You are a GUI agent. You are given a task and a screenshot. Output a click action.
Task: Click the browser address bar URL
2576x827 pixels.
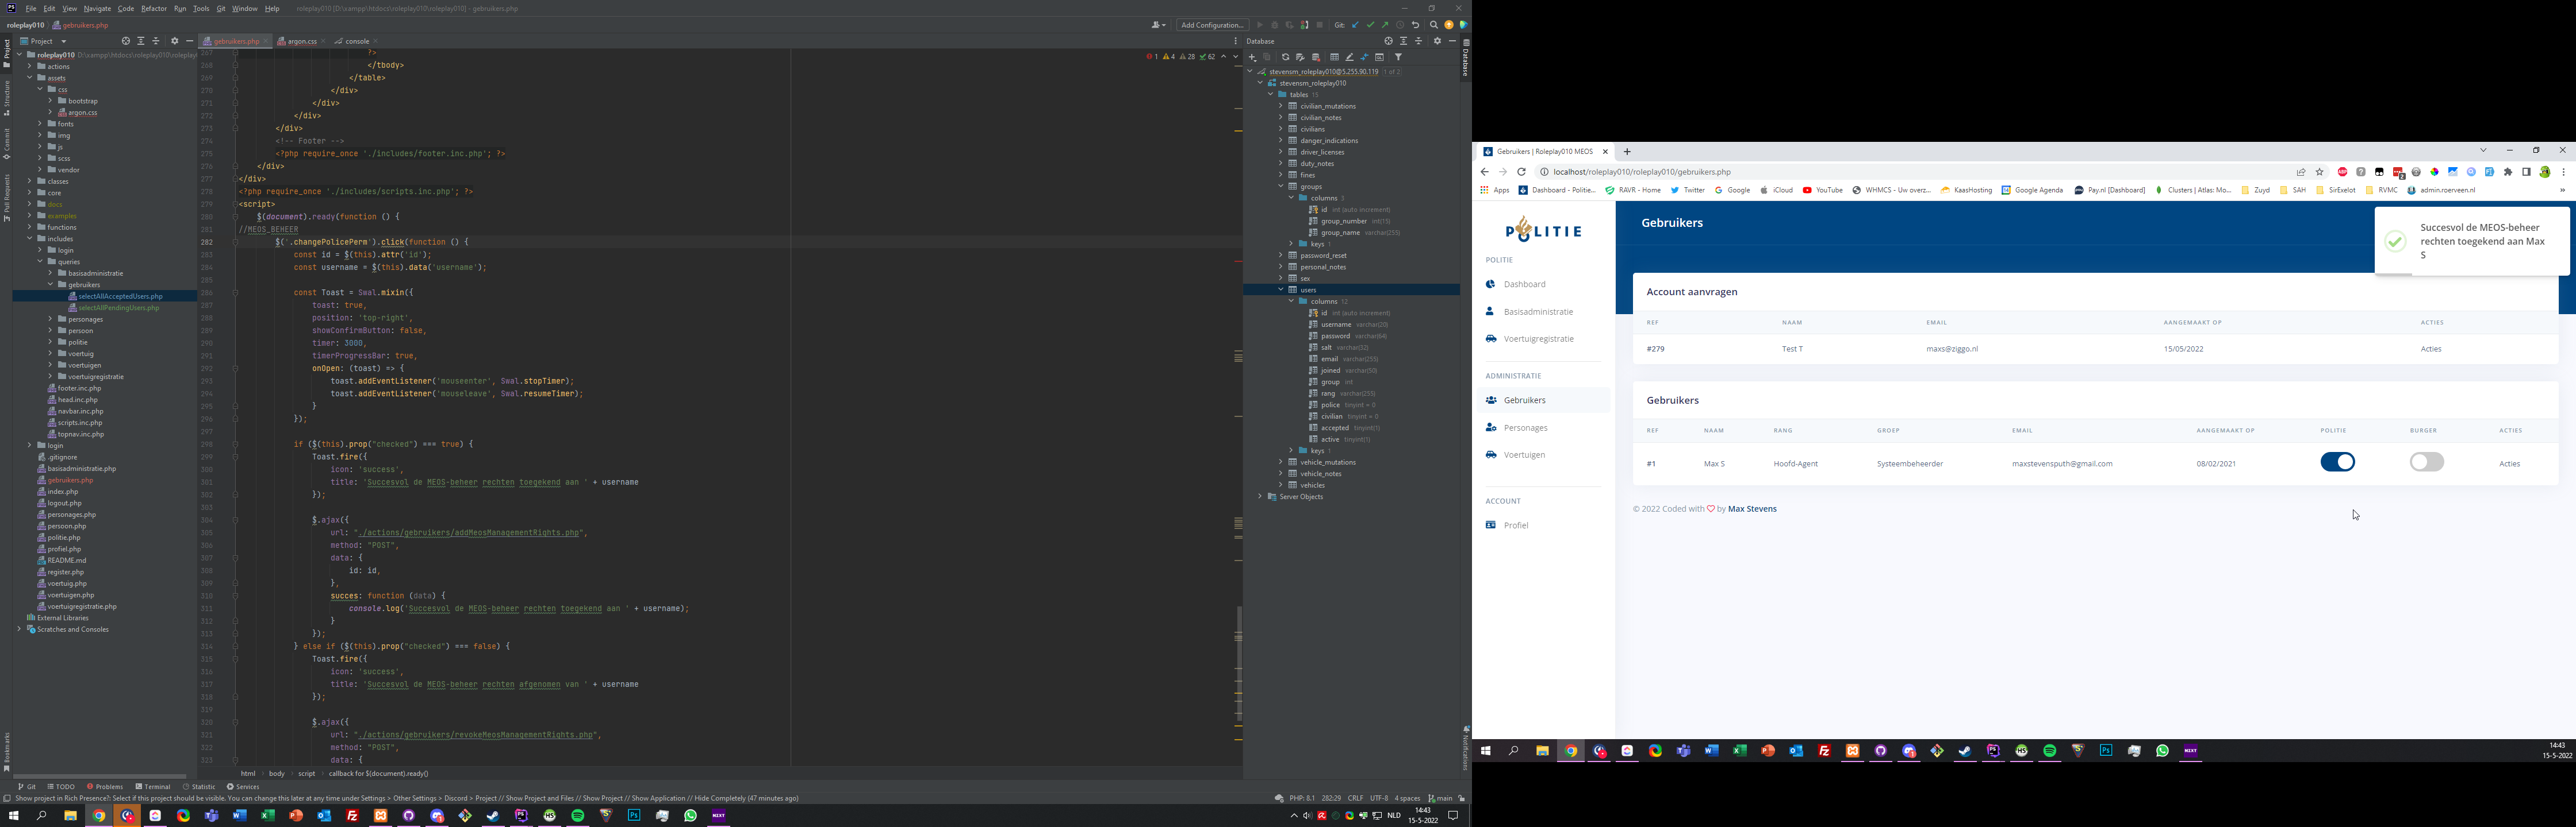click(x=1642, y=172)
